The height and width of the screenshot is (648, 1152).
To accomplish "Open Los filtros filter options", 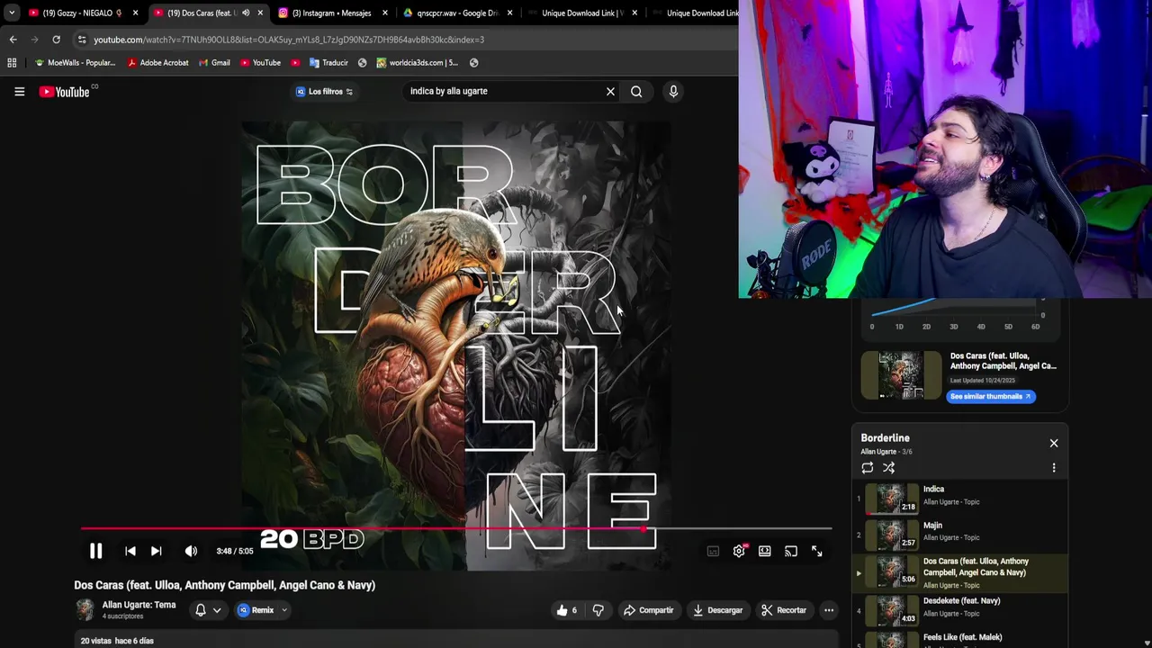I will [325, 91].
